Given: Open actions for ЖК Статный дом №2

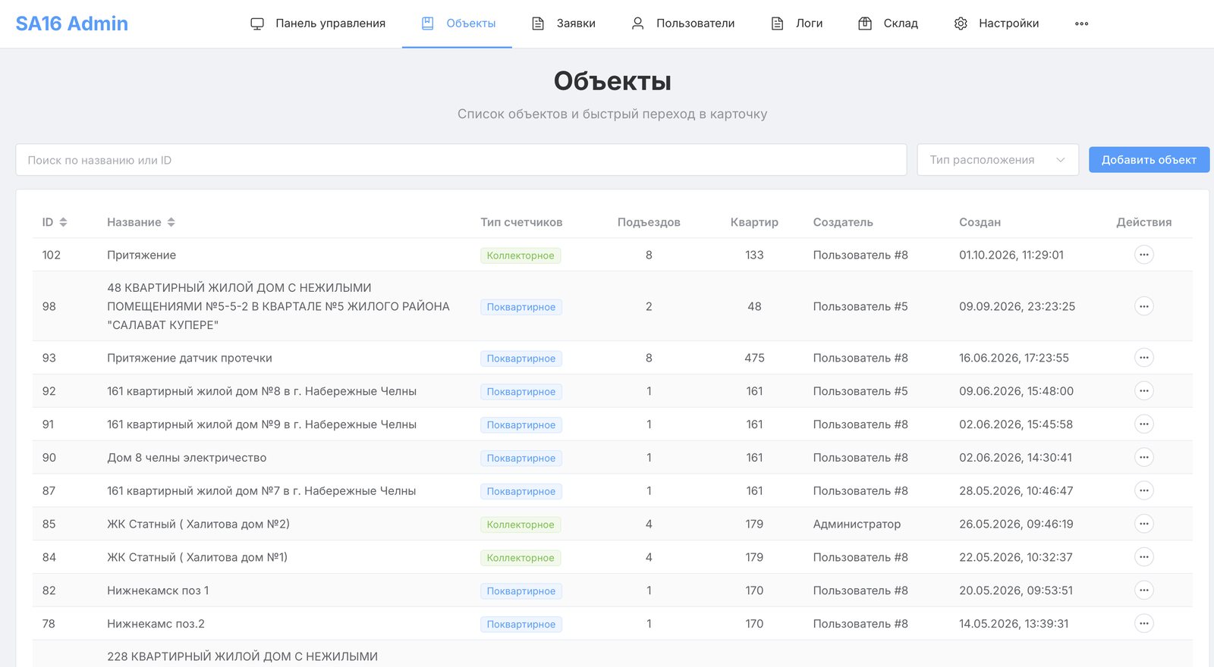Looking at the screenshot, I should (1143, 524).
